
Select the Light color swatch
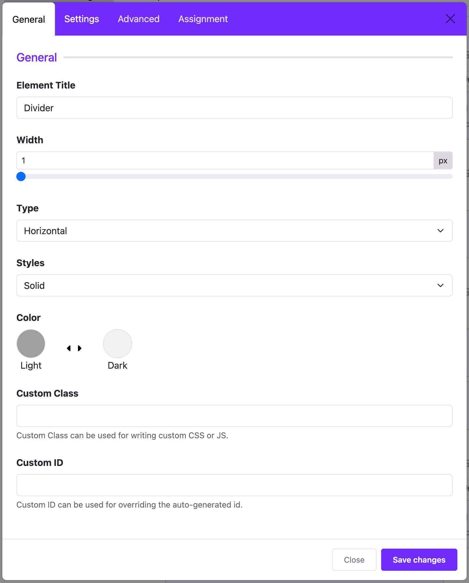pos(31,344)
